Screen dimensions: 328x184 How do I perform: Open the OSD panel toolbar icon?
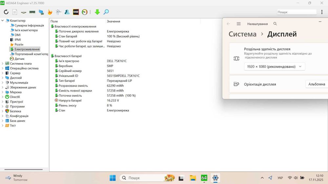coord(76,12)
